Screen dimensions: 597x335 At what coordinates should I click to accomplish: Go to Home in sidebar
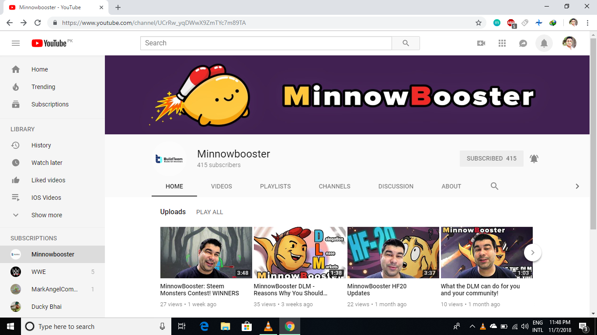click(52, 69)
